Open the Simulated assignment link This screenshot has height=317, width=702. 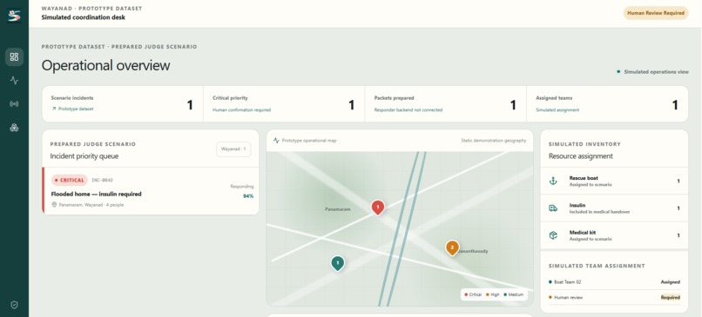[x=557, y=109]
